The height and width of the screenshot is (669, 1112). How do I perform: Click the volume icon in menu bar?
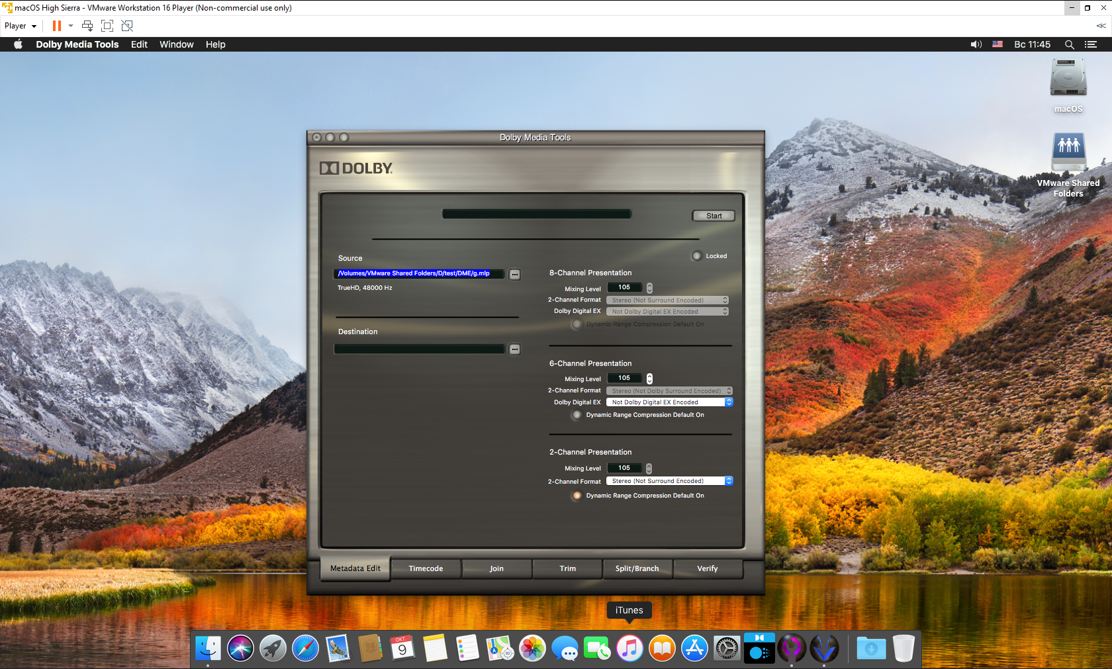click(976, 44)
